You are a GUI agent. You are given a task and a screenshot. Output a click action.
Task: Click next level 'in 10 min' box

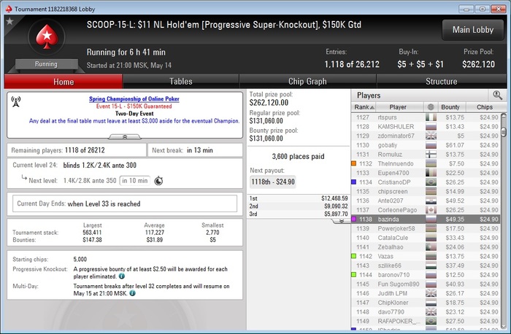tap(135, 181)
